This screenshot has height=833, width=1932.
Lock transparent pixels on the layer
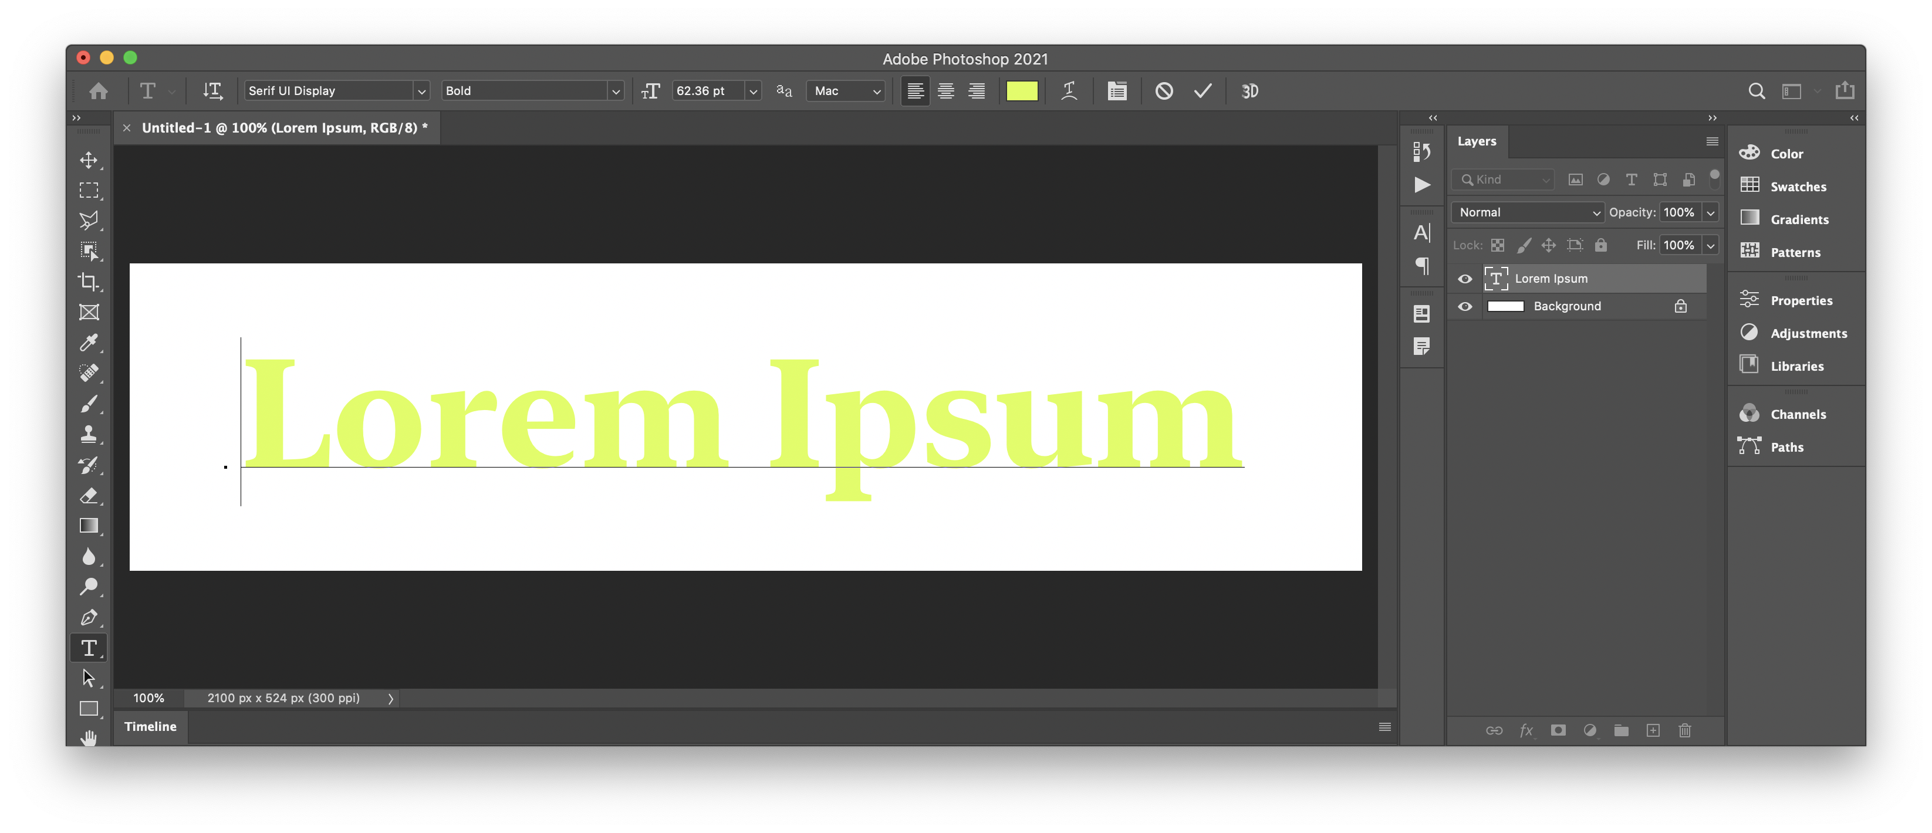pos(1497,245)
